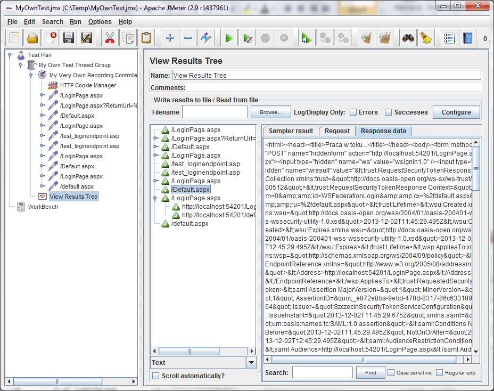Expand /Default.aspx result above second /LoginPage.aspx
Screen dimensions: 494x391
[x=155, y=146]
